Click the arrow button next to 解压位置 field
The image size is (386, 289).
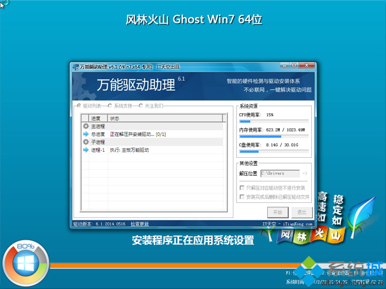pyautogui.click(x=305, y=173)
